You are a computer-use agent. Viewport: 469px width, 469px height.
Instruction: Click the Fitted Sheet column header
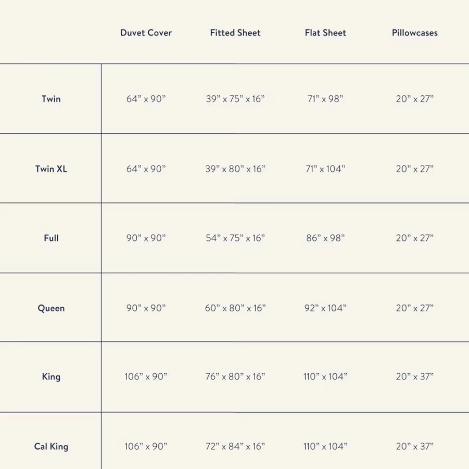235,33
